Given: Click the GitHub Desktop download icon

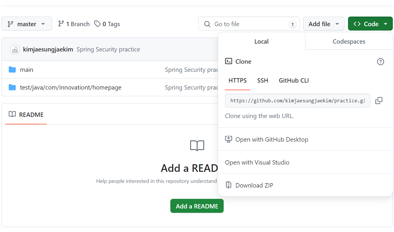Looking at the screenshot, I should pyautogui.click(x=229, y=139).
